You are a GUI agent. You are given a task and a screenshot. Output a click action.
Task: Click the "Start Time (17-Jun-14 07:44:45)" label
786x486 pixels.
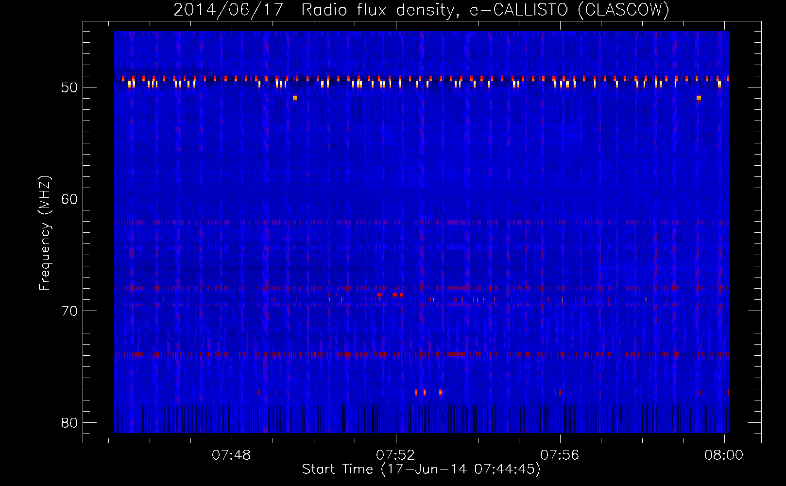click(421, 469)
